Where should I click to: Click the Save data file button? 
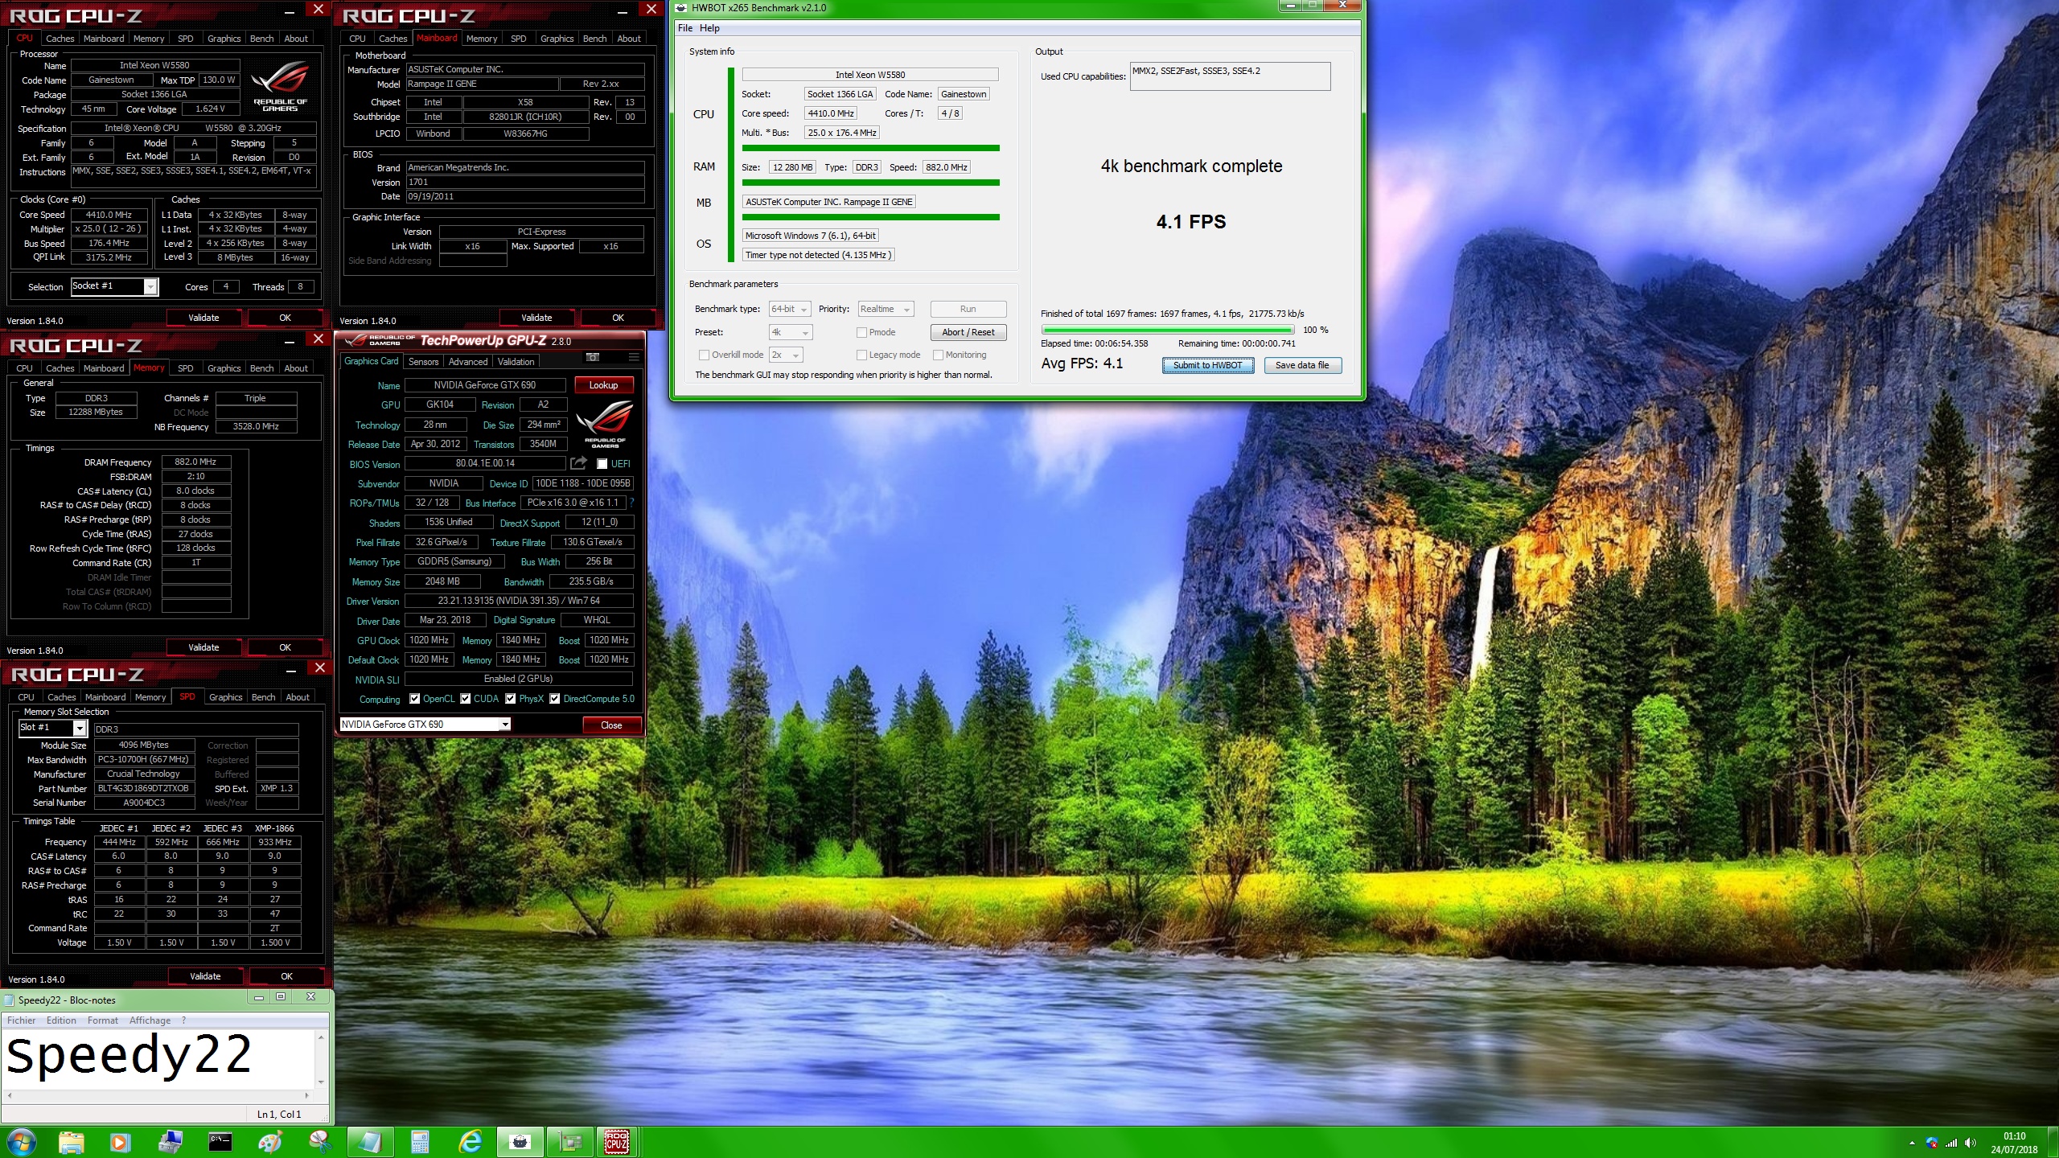click(1302, 365)
